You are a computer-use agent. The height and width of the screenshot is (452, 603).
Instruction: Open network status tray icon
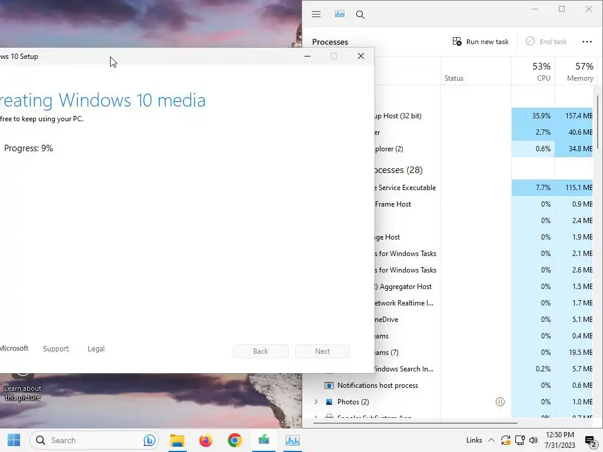(x=520, y=440)
